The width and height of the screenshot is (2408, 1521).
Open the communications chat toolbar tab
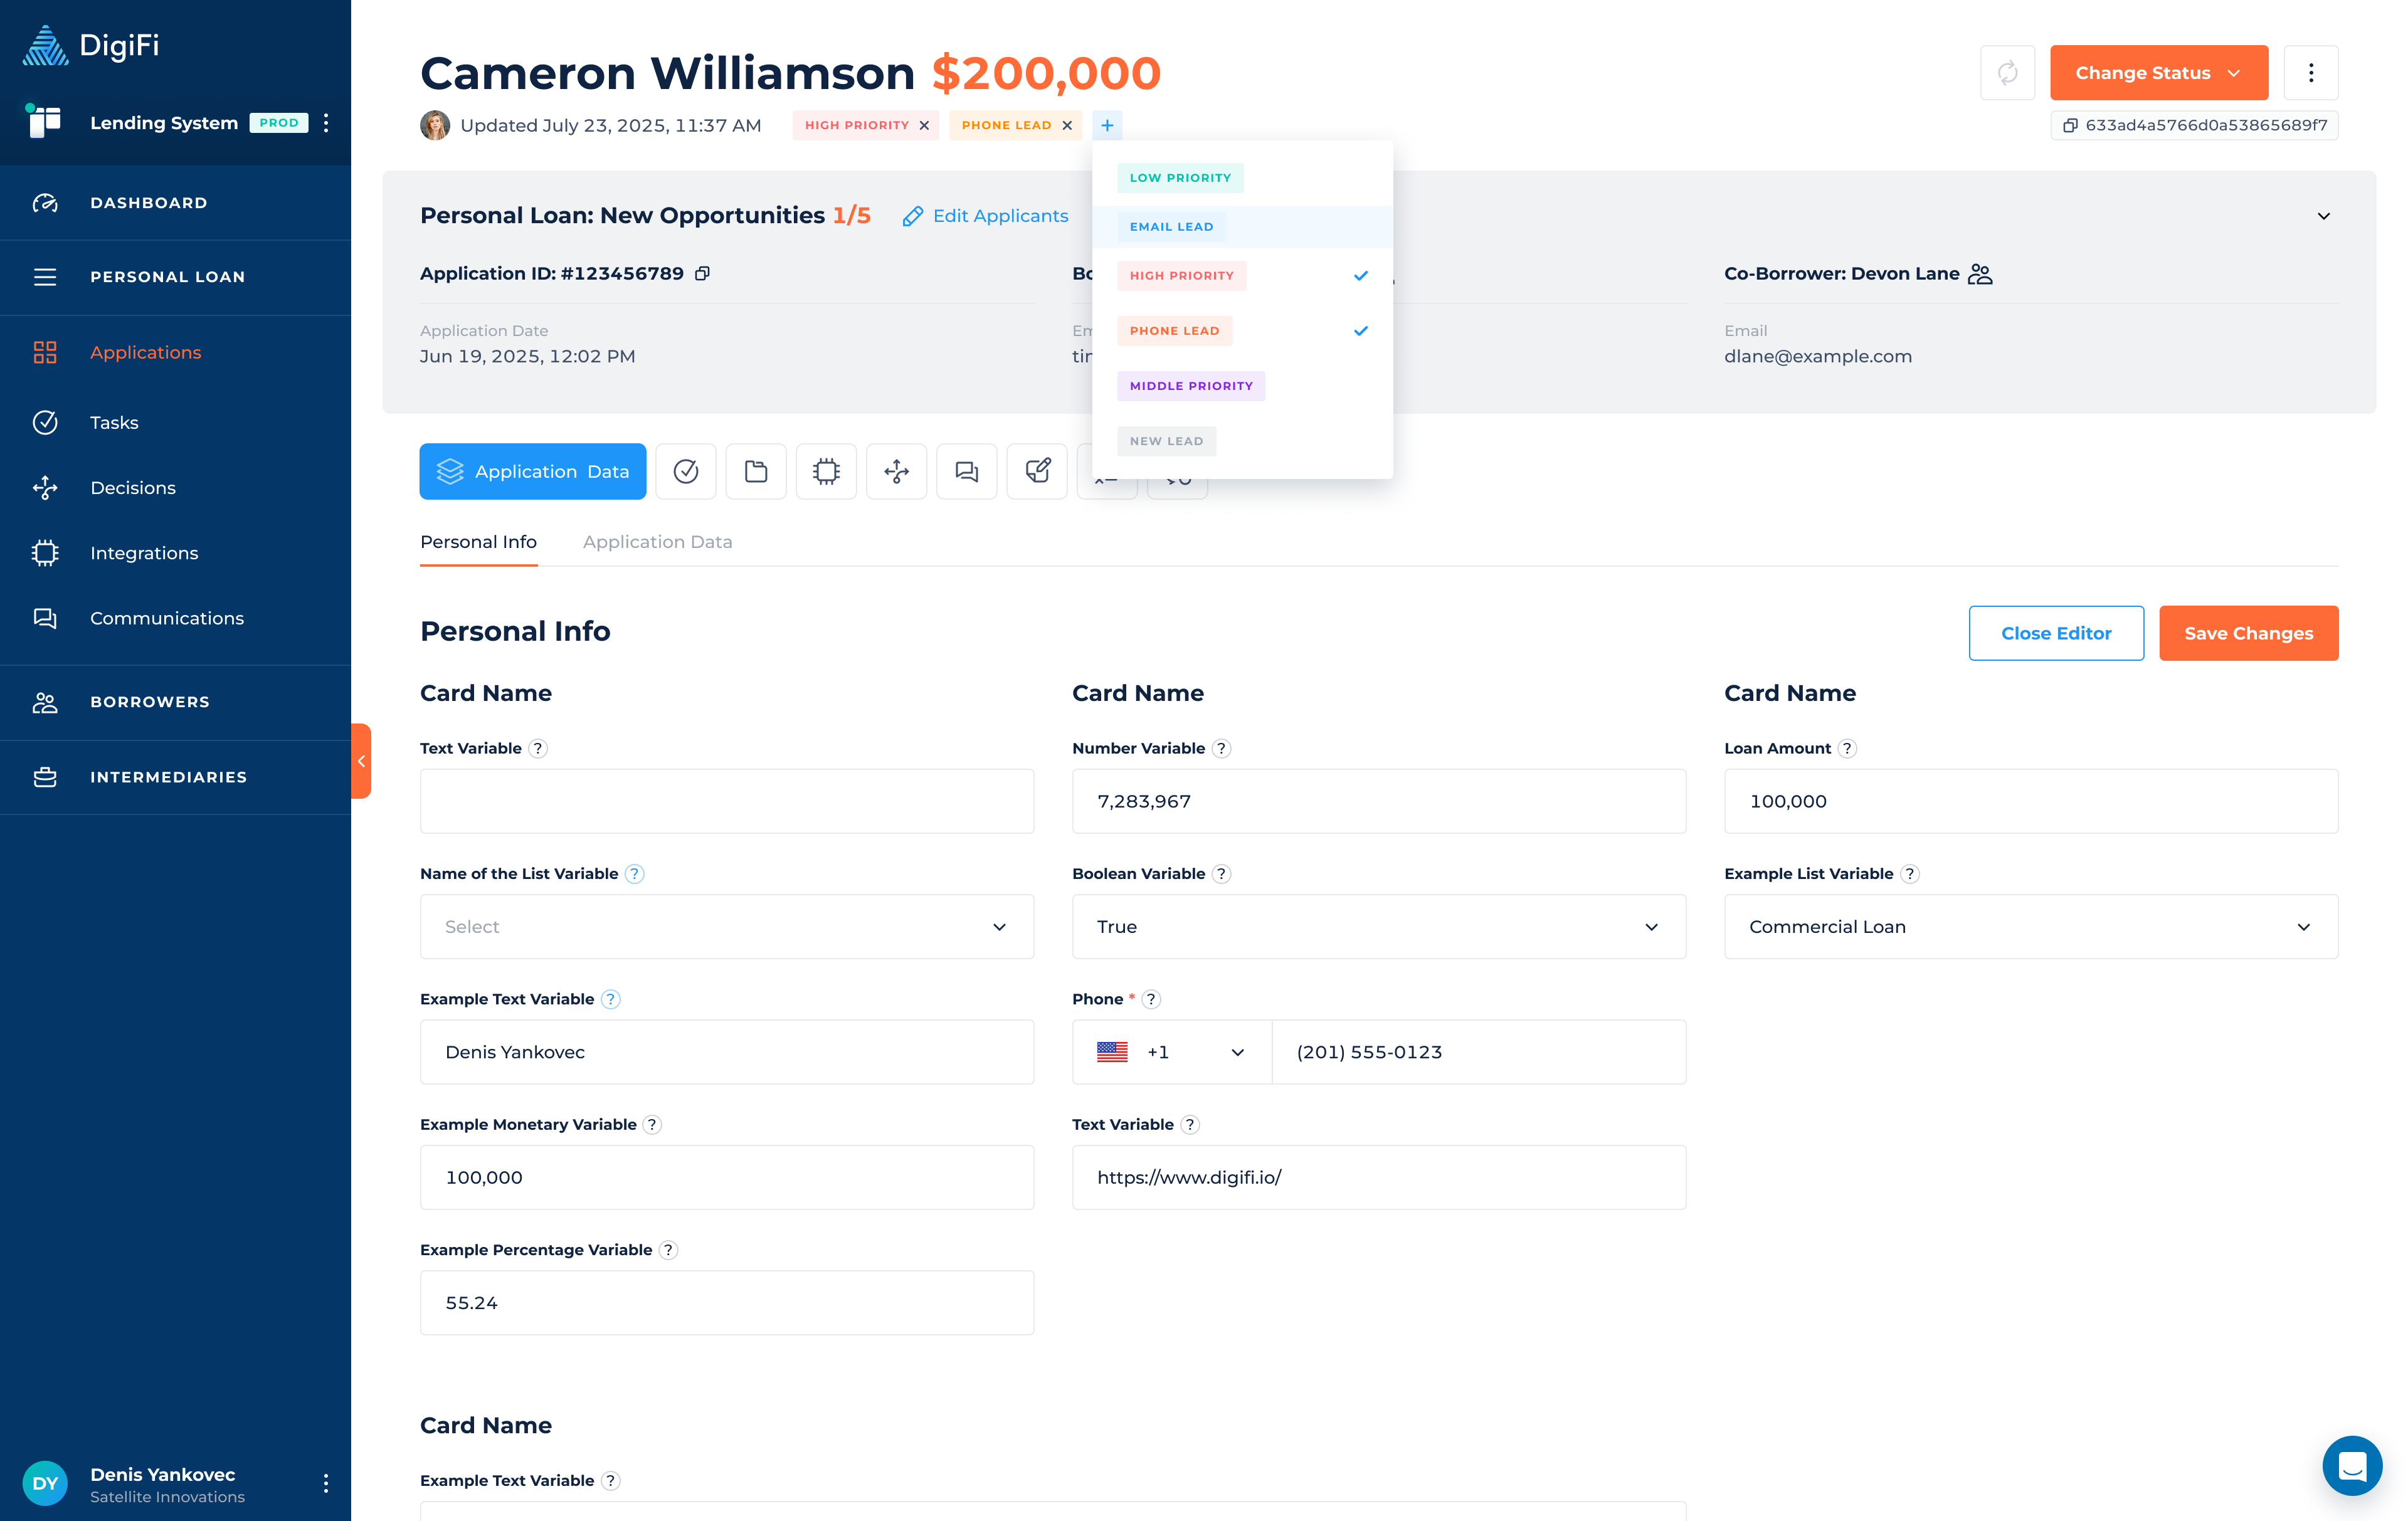point(966,471)
